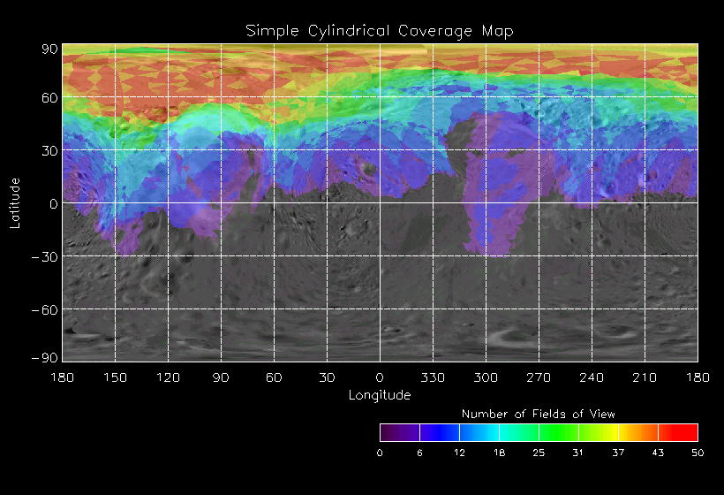Click the 50 value under the color bar

click(x=698, y=453)
